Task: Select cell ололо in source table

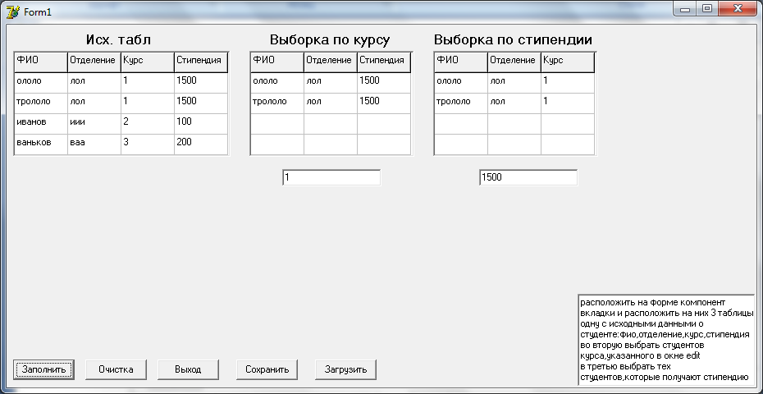Action: (41, 83)
